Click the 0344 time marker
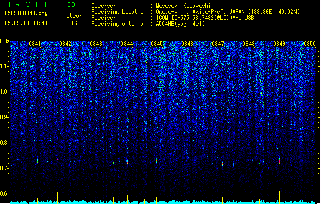The width and height of the screenshot is (321, 204). pos(127,44)
